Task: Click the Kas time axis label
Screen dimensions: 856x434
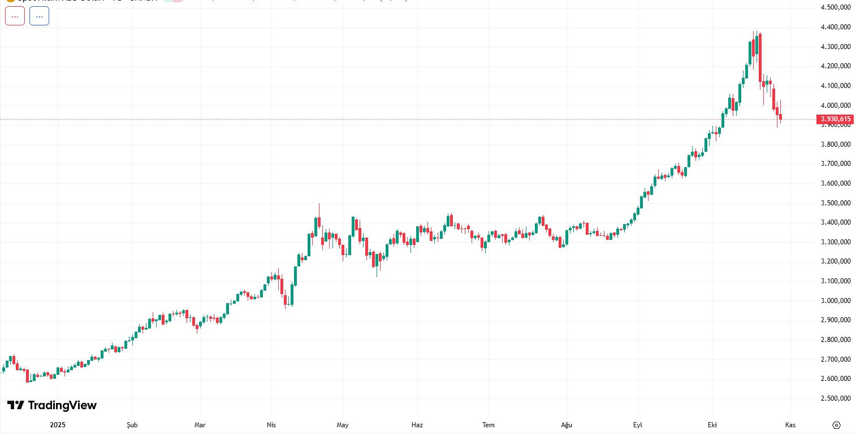Action: (790, 425)
